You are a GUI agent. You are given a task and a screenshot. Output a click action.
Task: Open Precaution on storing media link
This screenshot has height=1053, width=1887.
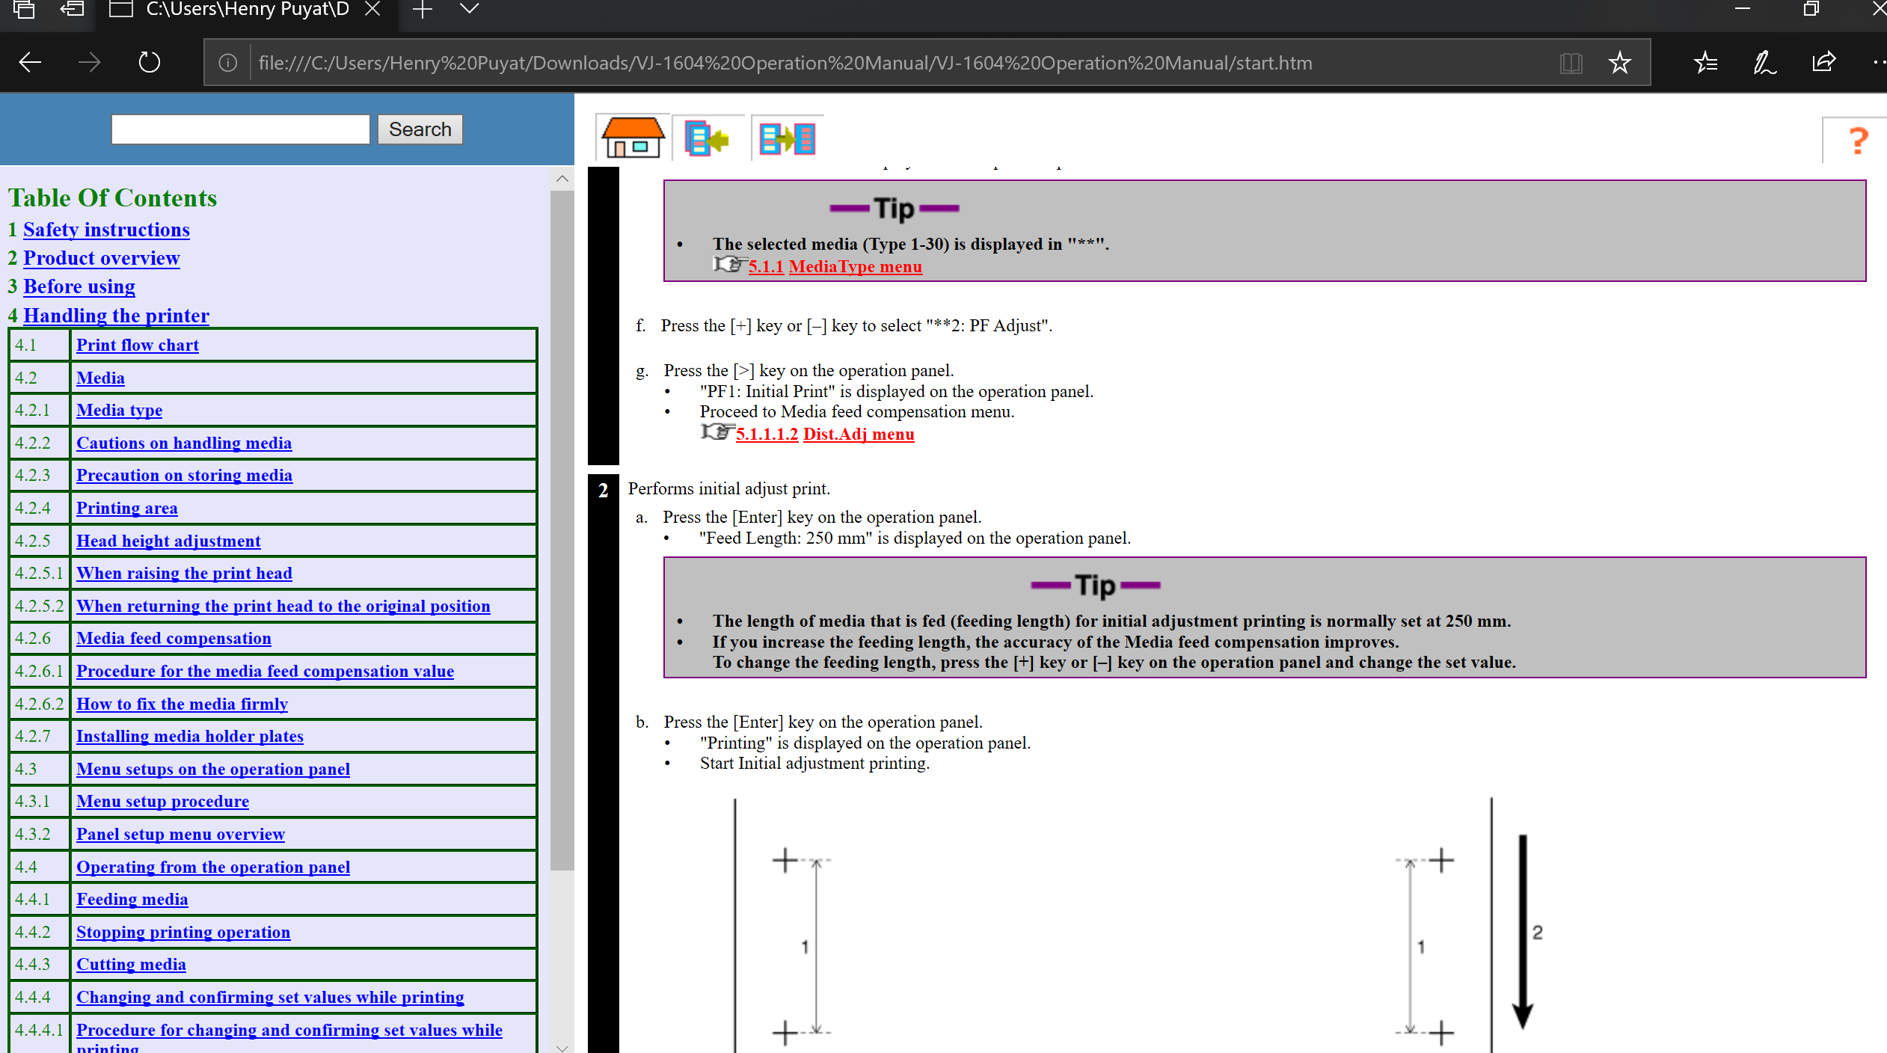(x=184, y=475)
